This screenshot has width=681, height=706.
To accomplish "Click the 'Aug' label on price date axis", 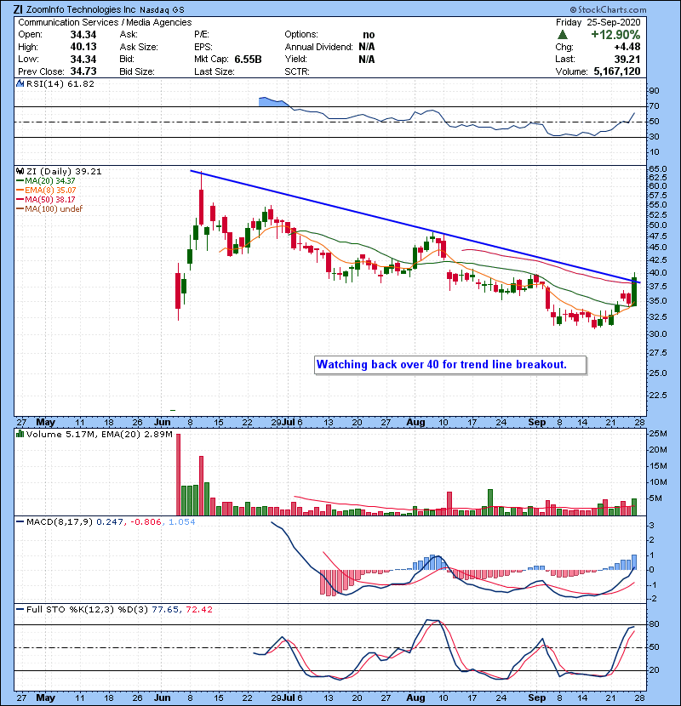I will (x=415, y=423).
